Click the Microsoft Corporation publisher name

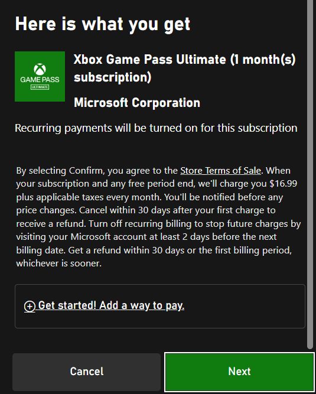click(137, 103)
